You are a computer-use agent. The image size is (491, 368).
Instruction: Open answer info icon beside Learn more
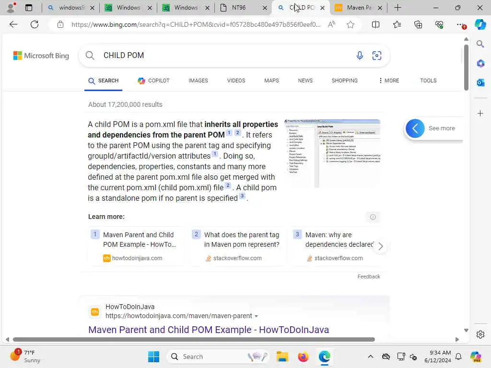pyautogui.click(x=373, y=217)
